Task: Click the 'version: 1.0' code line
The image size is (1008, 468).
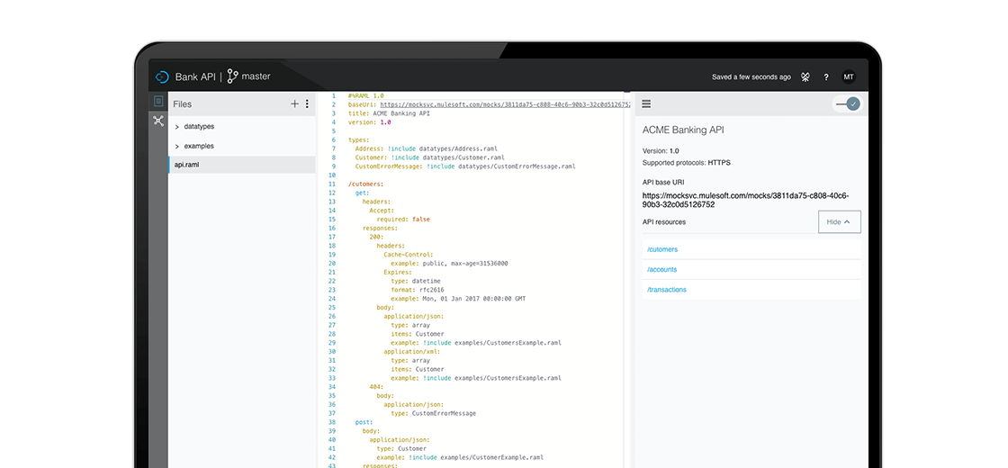Action: pyautogui.click(x=369, y=122)
